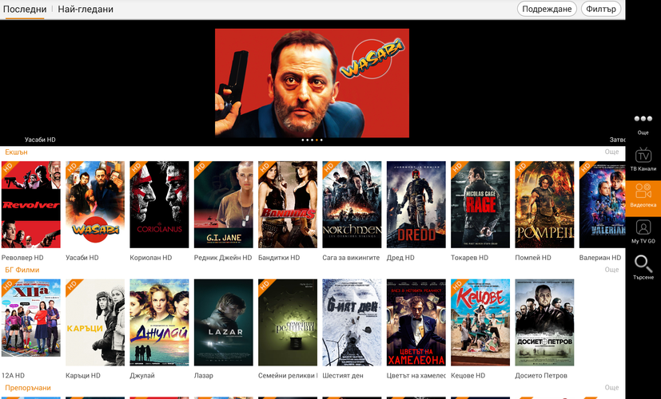Open the Цветът на хамелеона poster

[x=416, y=322]
